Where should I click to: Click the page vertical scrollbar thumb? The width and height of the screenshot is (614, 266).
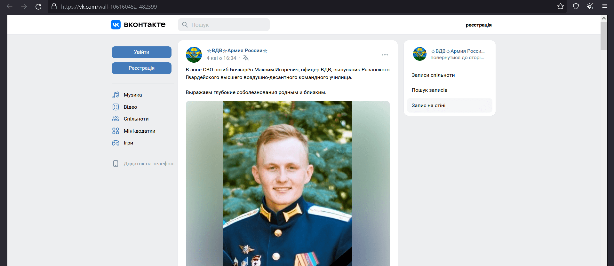[604, 36]
